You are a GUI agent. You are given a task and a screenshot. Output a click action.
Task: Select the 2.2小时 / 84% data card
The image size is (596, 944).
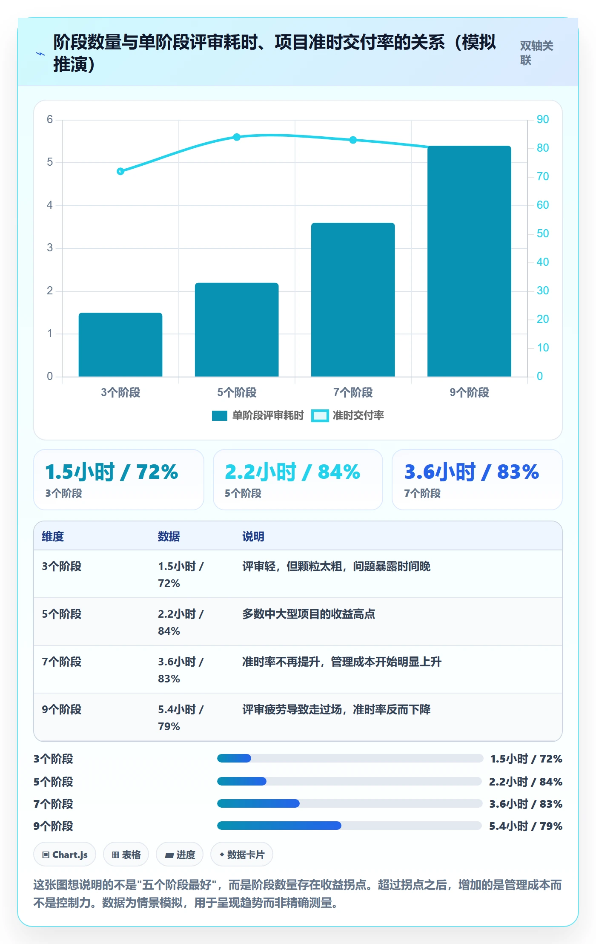pyautogui.click(x=298, y=480)
